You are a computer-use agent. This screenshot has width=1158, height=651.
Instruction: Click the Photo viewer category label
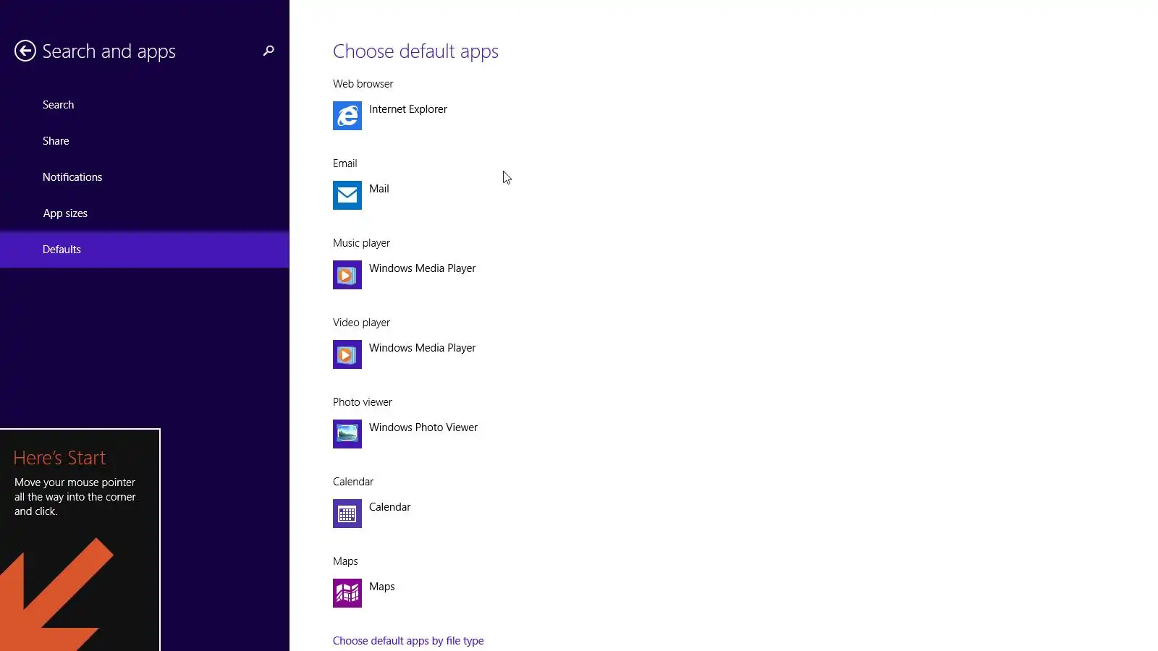(363, 402)
